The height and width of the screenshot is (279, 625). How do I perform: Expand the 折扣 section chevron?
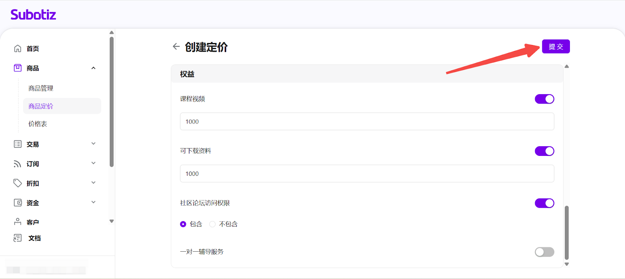[x=93, y=183]
